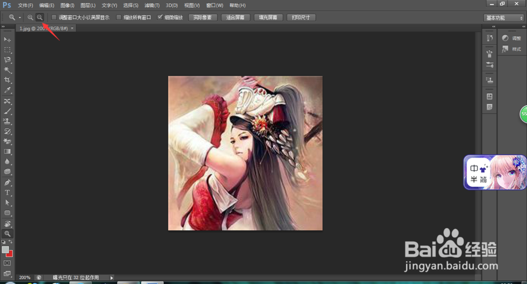Select the Pen tool
This screenshot has height=284, width=527.
pyautogui.click(x=7, y=182)
